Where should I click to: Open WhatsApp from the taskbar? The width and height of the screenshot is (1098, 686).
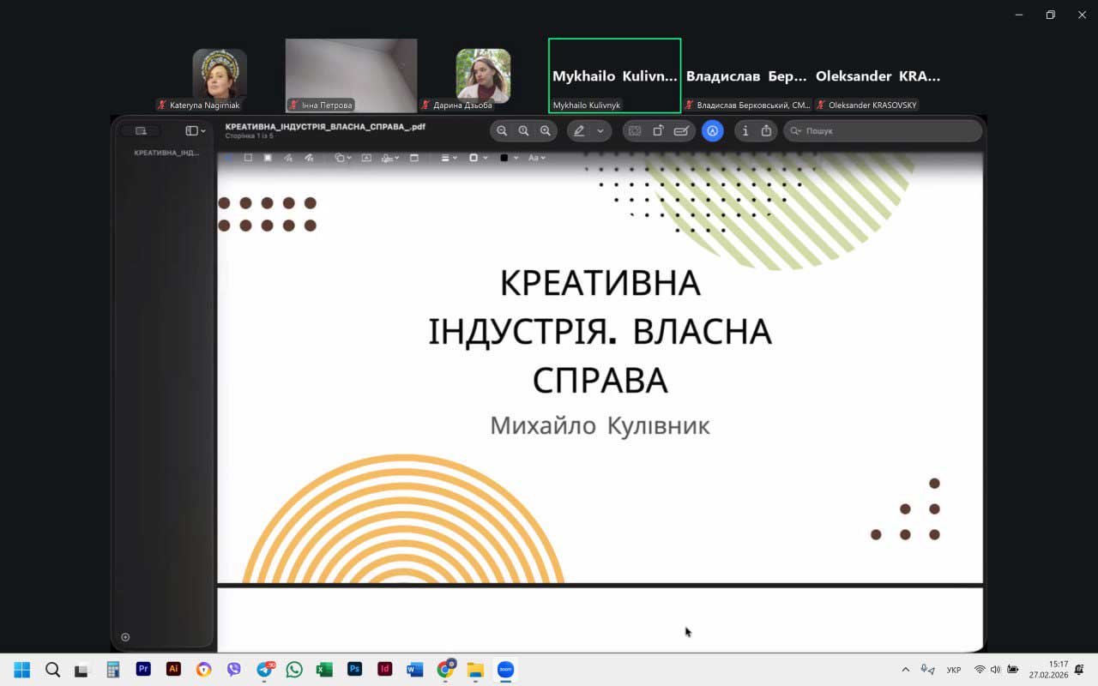294,670
